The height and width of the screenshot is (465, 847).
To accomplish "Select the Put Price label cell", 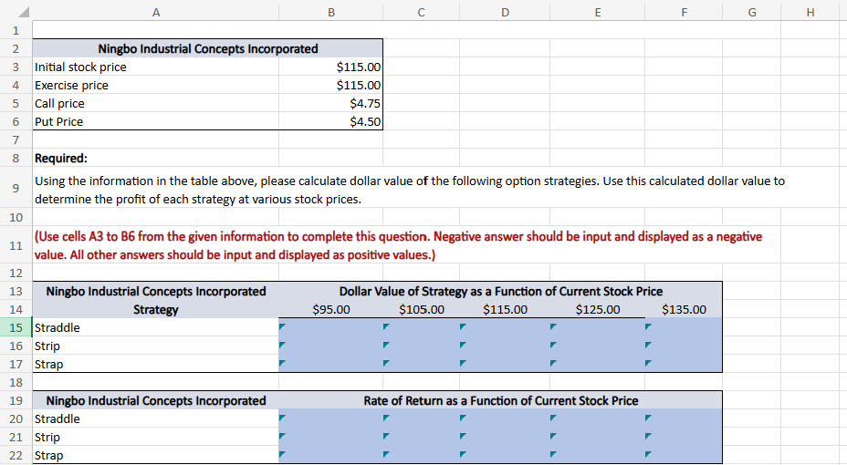I will click(x=155, y=122).
